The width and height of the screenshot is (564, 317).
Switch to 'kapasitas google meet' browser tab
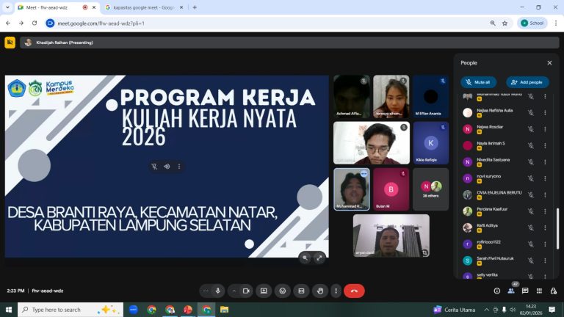(144, 7)
